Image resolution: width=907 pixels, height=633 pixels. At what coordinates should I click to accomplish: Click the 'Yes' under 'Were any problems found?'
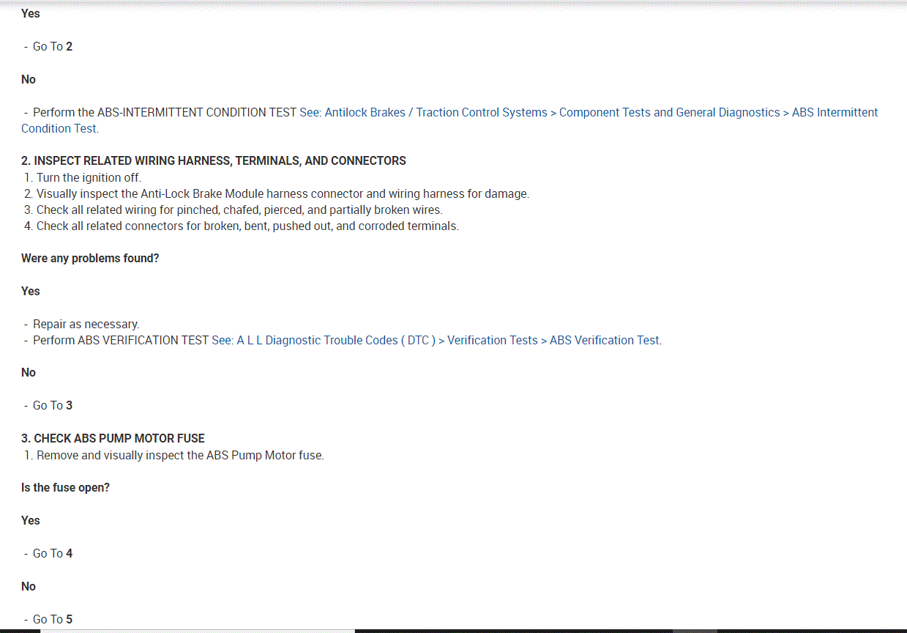(x=31, y=291)
